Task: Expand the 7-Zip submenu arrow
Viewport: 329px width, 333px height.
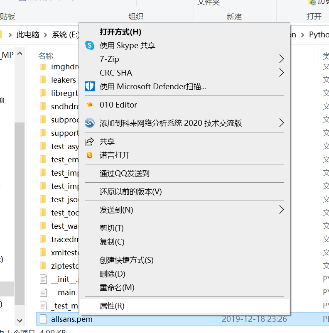Action: click(281, 59)
